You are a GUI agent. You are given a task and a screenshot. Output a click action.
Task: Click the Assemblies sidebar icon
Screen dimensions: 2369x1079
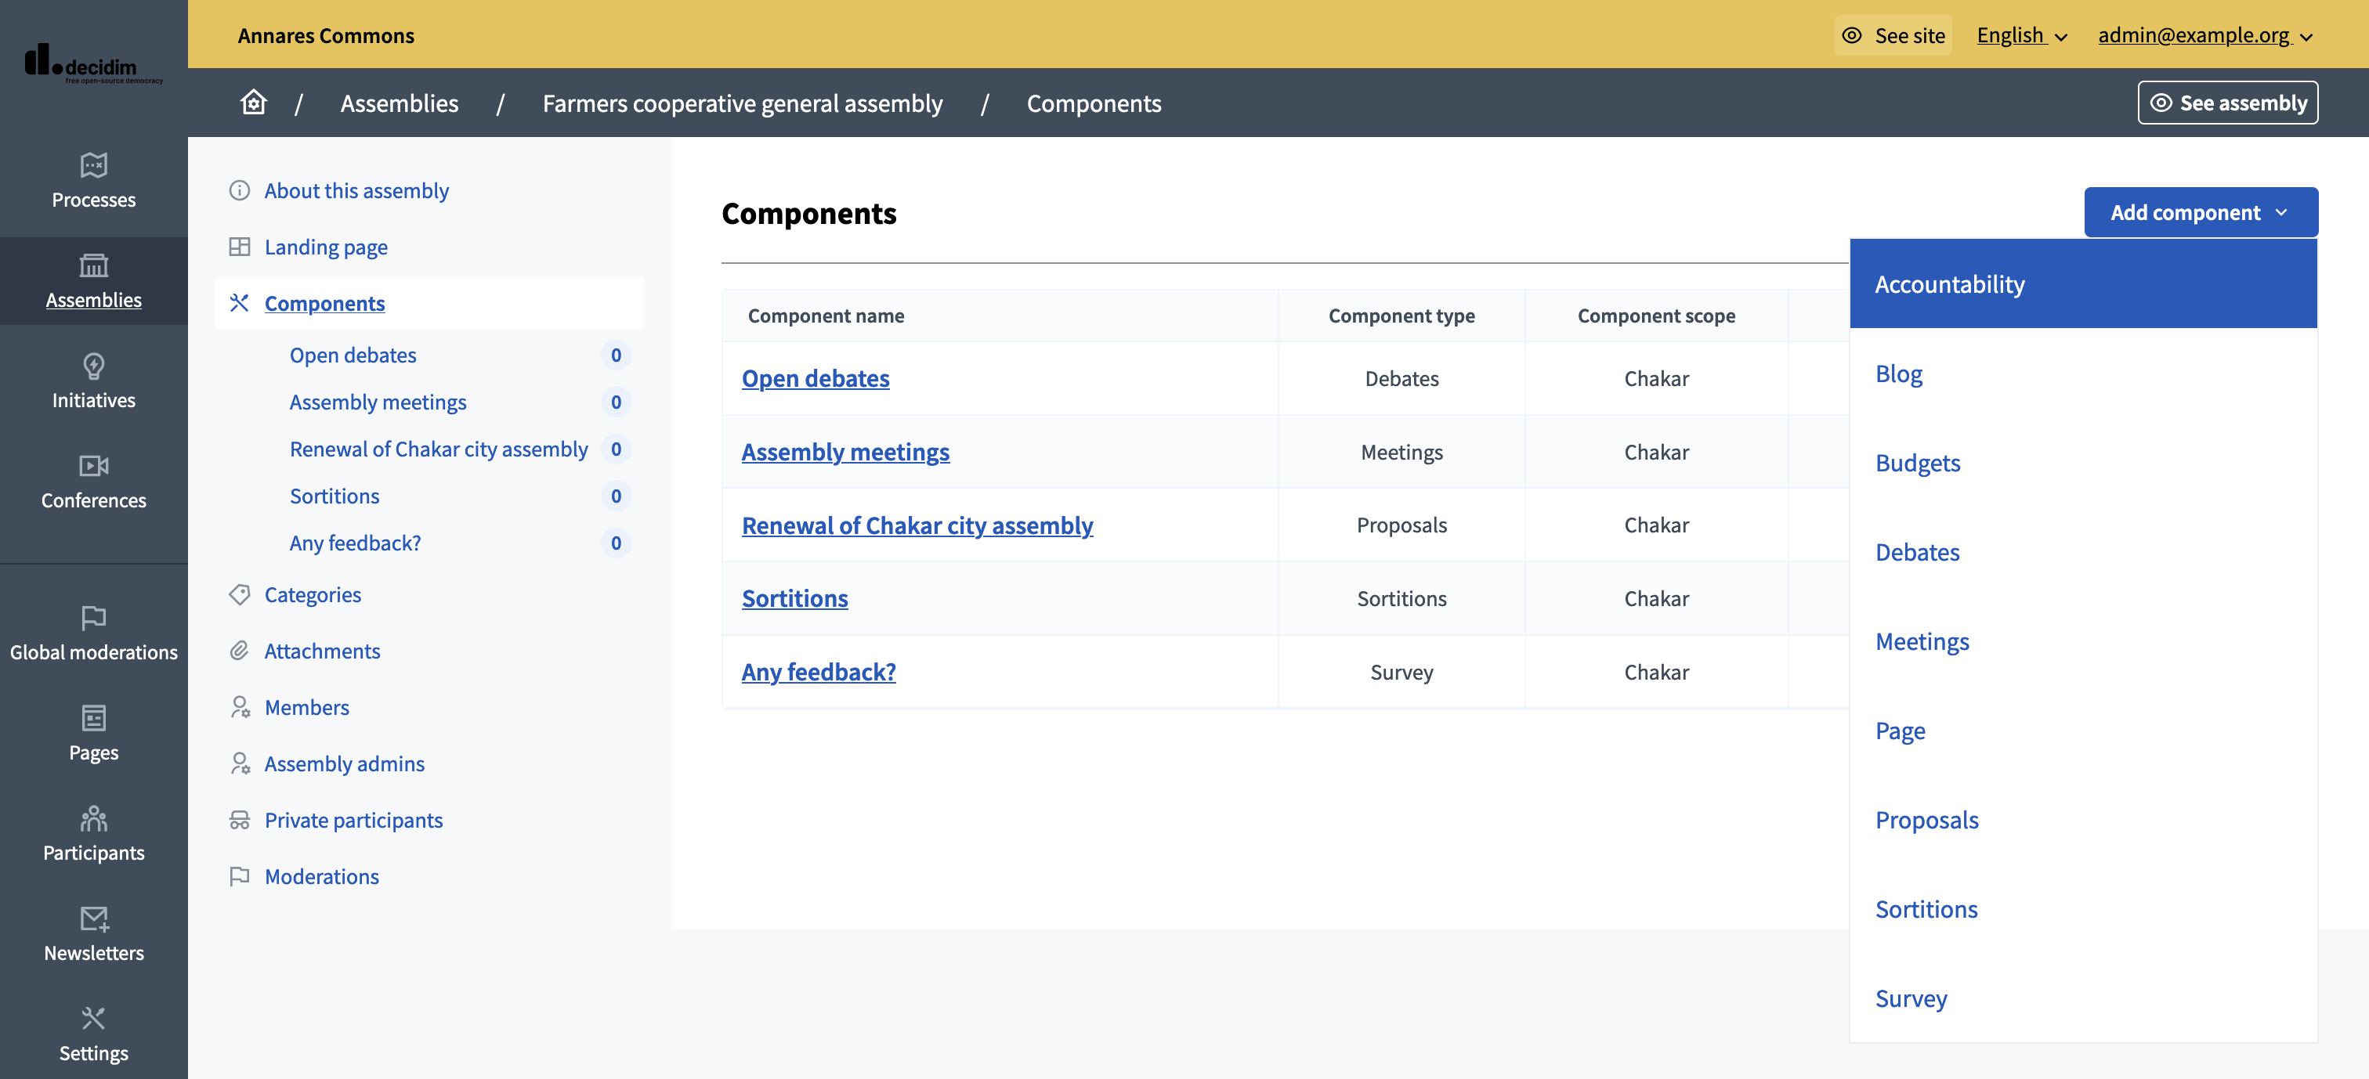(93, 266)
